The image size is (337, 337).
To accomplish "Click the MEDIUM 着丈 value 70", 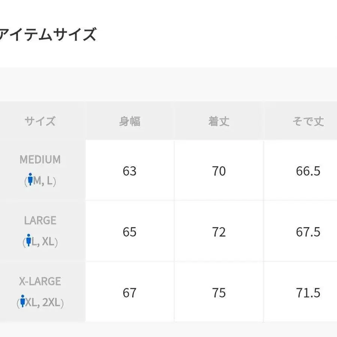I will coord(219,171).
